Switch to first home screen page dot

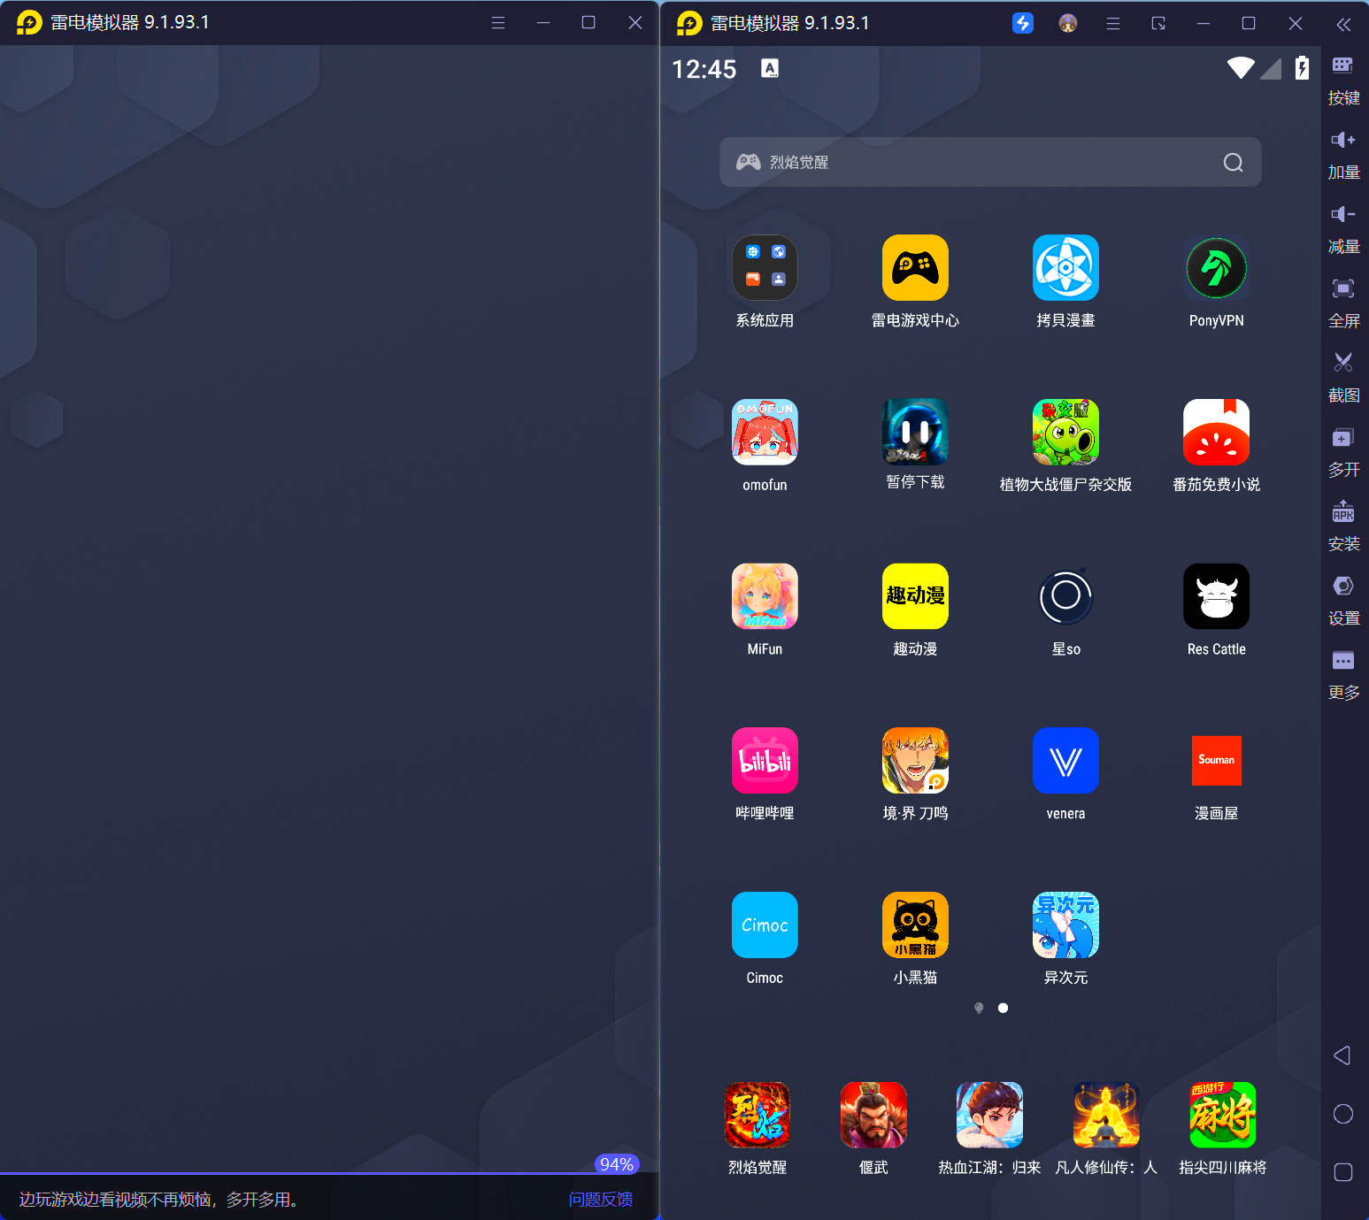pos(979,1008)
